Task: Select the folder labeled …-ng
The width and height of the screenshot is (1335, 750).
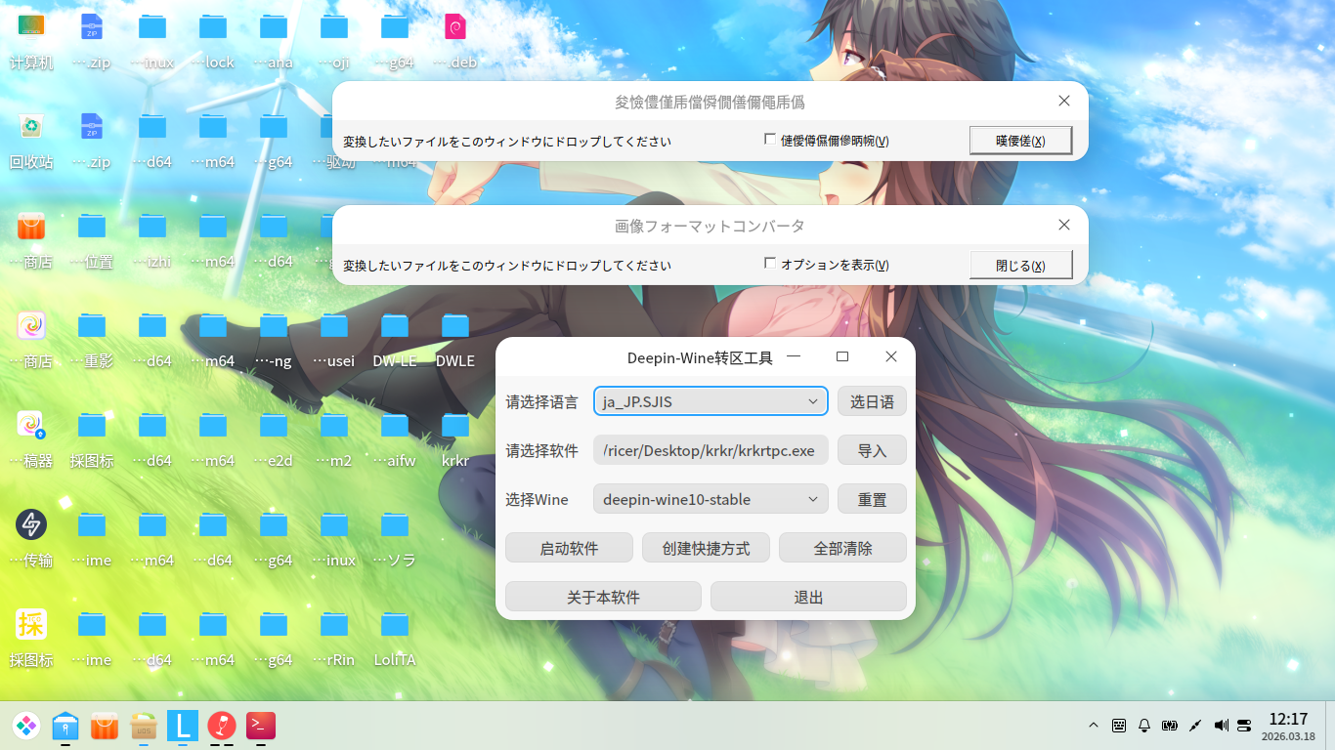Action: [x=274, y=325]
